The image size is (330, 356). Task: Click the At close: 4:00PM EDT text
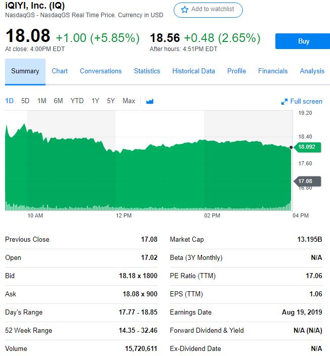[35, 49]
